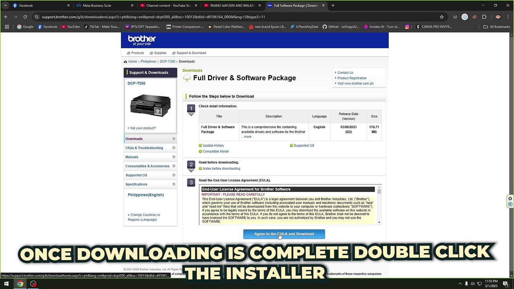514x289 pixels.
Task: Open Windows Start menu
Action: [x=6, y=284]
